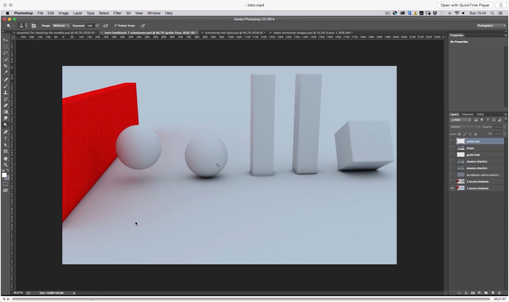This screenshot has height=302, width=509.
Task: Switch to the Paths tab
Action: tap(480, 114)
